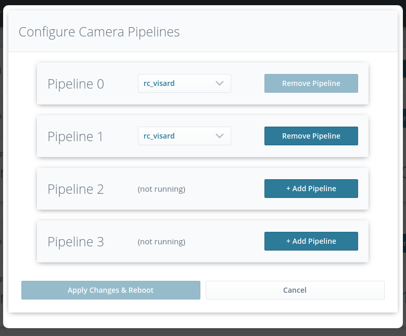Open the Pipeline 0 camera type dropdown
The width and height of the screenshot is (406, 336).
[x=177, y=83]
